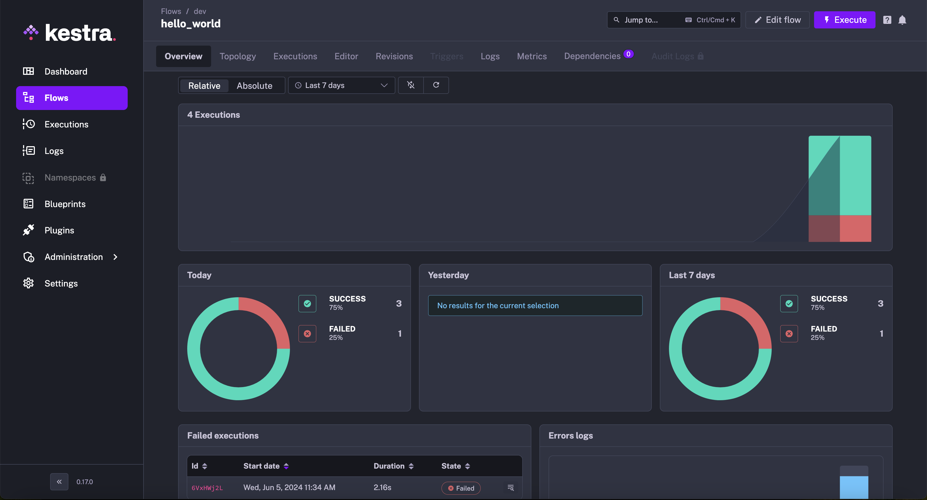Click the Dashboard sidebar icon

[x=28, y=71]
